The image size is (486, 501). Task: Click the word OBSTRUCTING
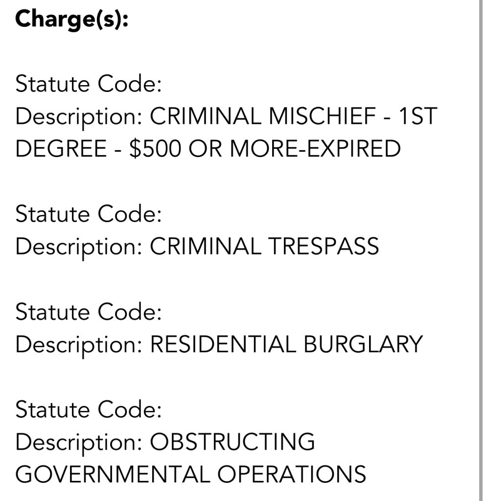tap(232, 442)
